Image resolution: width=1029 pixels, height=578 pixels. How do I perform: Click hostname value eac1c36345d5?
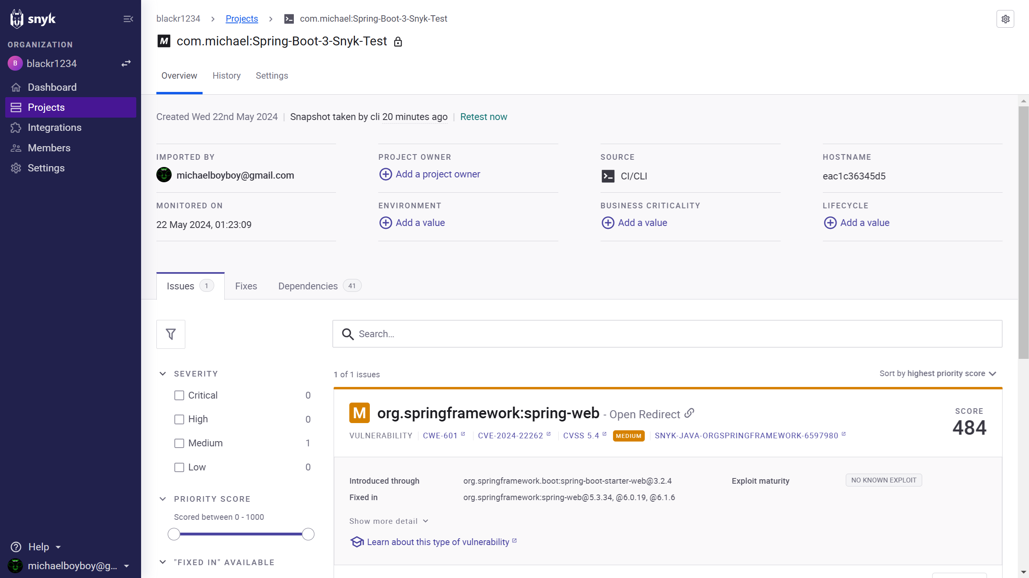pos(854,176)
